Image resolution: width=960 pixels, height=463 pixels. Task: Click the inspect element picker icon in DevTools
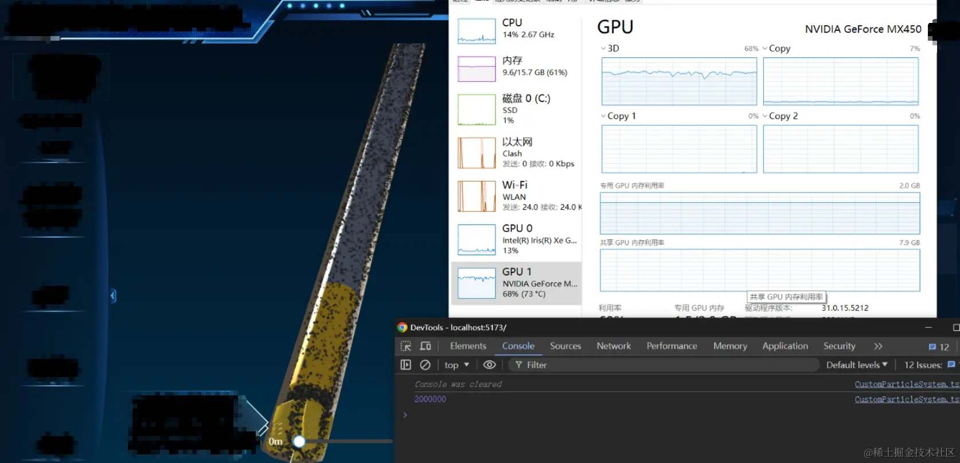[x=405, y=346]
